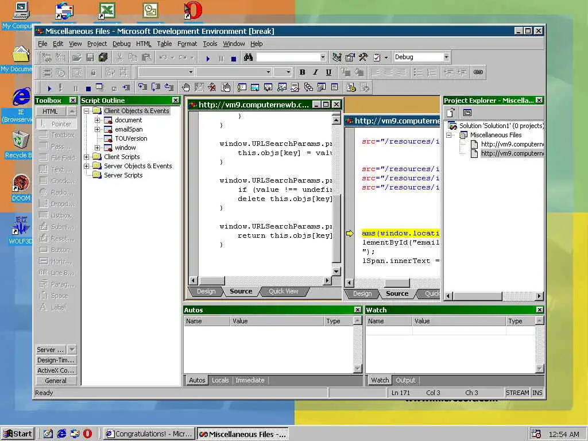This screenshot has height=441, width=588.
Task: Click the Open folder icon in the Standard toolbar
Action: pyautogui.click(x=76, y=57)
